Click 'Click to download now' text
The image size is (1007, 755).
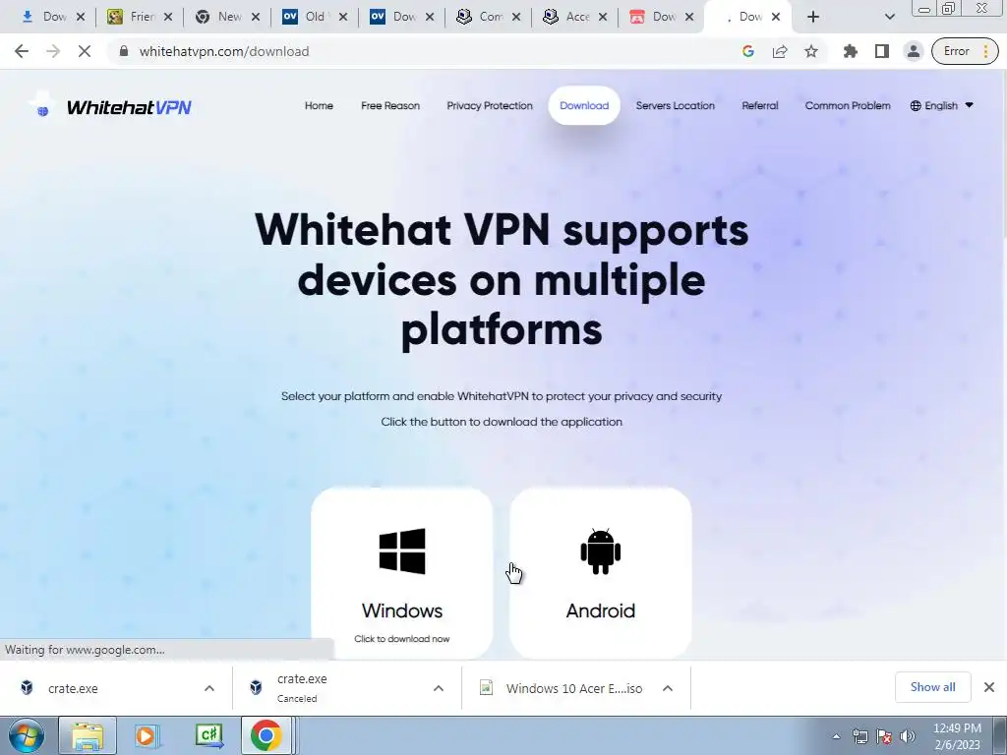point(402,639)
